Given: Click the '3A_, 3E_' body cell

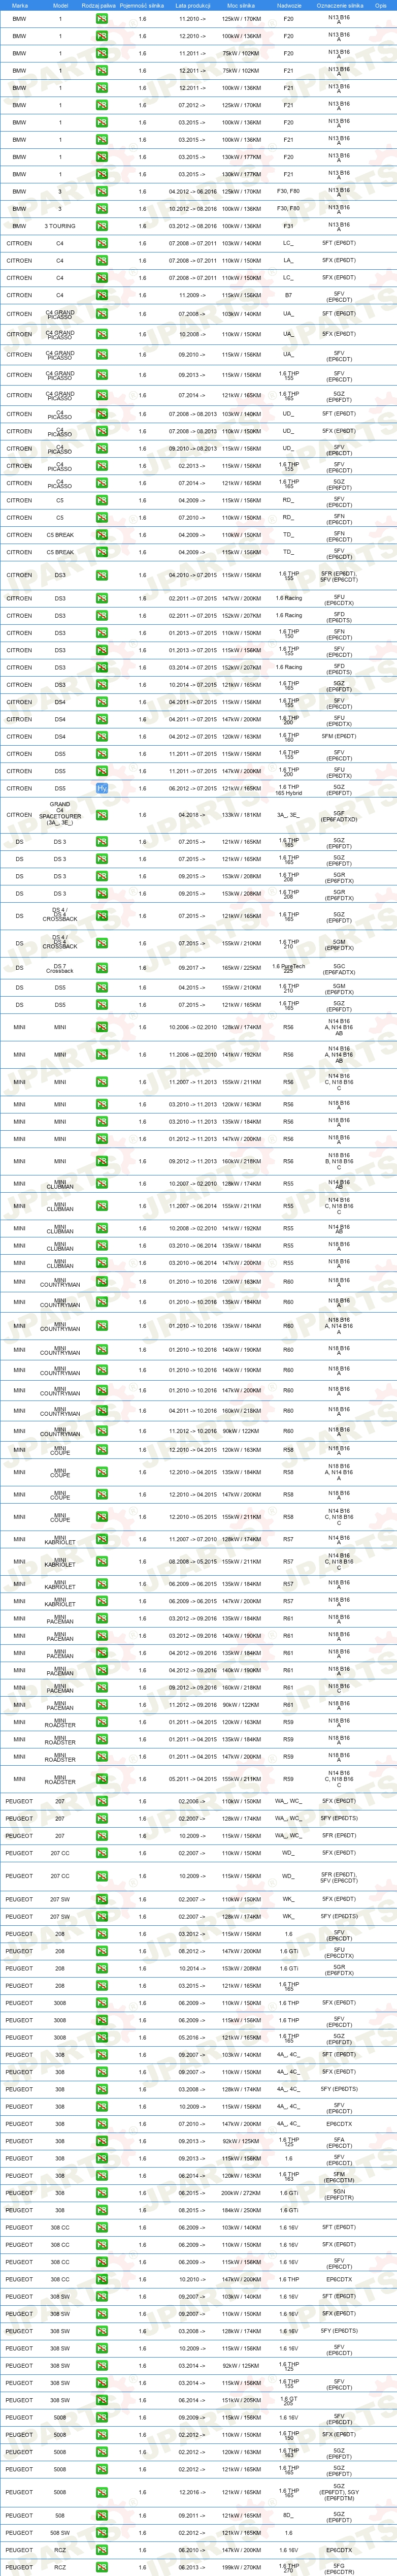Looking at the screenshot, I should (288, 815).
